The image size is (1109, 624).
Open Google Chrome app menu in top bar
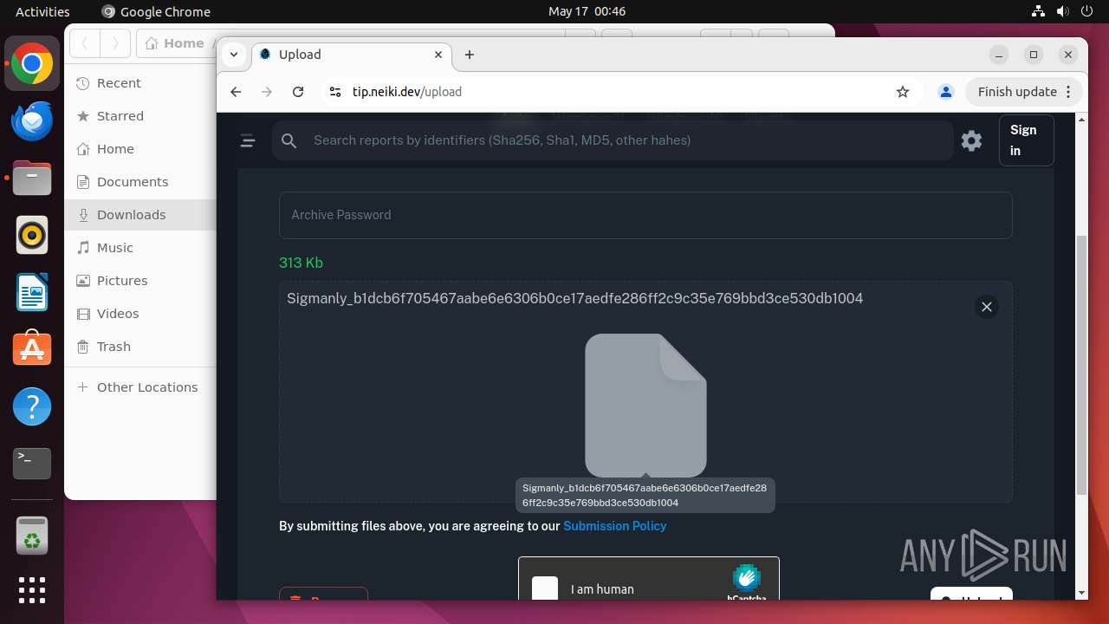(x=156, y=11)
